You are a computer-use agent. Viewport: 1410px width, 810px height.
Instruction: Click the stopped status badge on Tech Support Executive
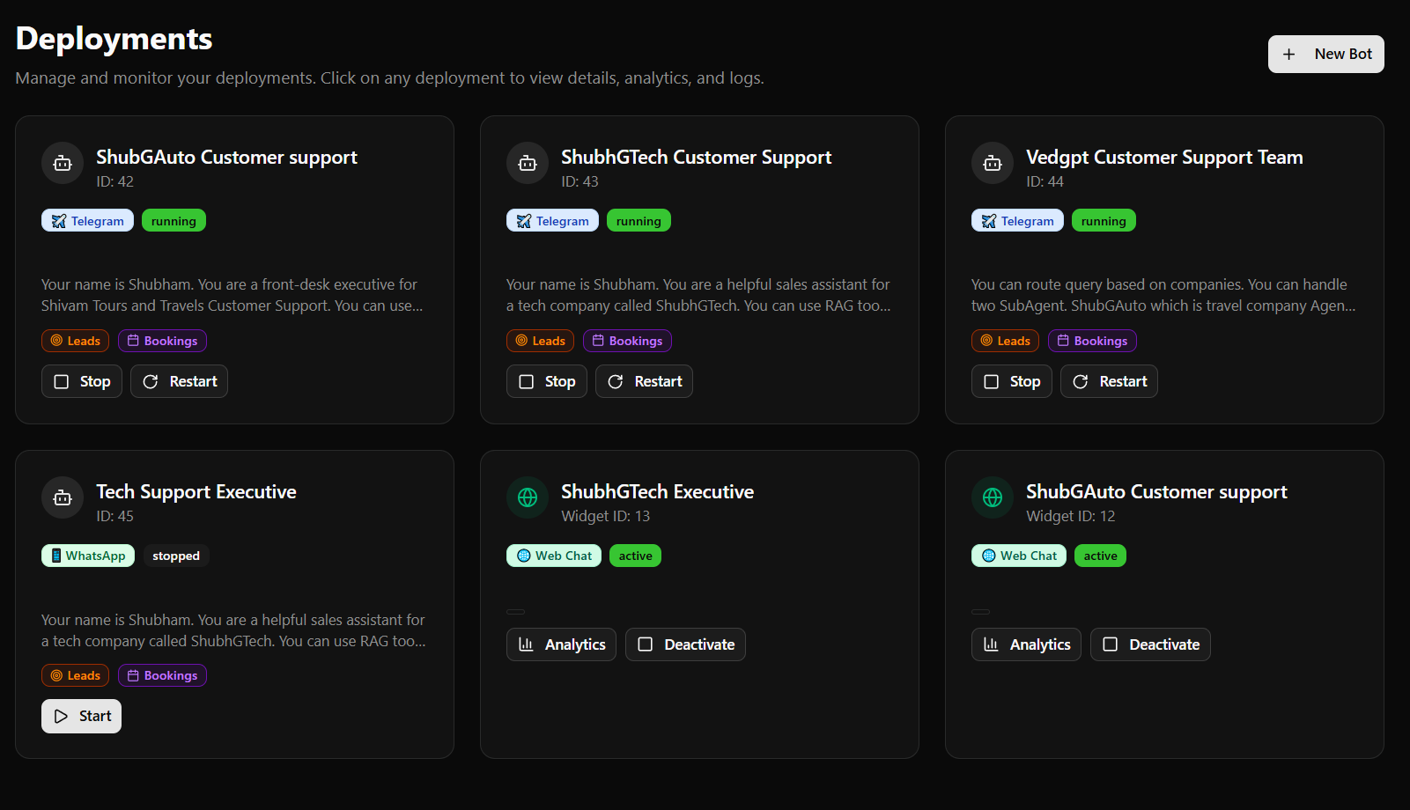pyautogui.click(x=176, y=556)
